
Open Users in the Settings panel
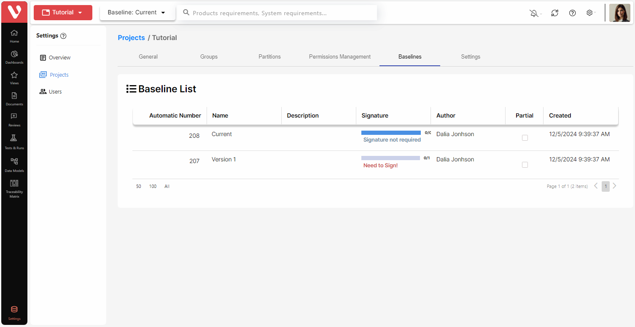point(55,92)
